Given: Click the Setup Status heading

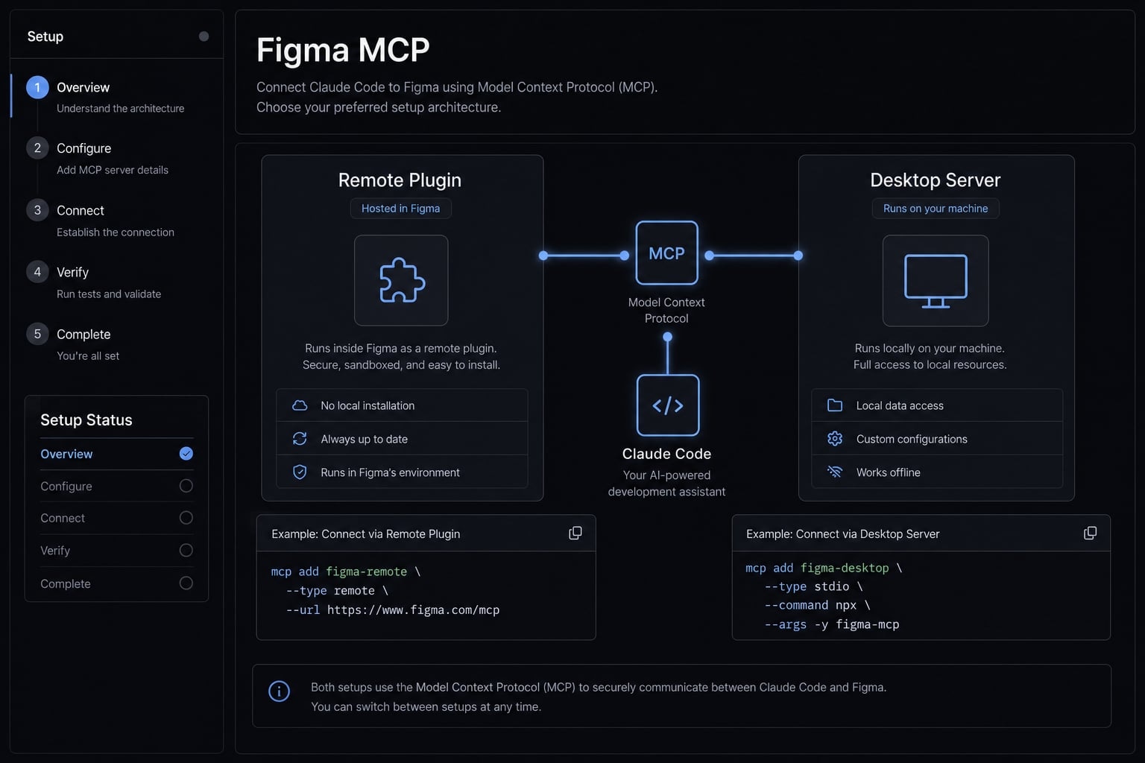Looking at the screenshot, I should point(86,420).
